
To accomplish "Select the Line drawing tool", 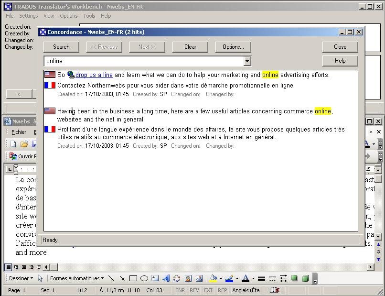I will click(111, 278).
